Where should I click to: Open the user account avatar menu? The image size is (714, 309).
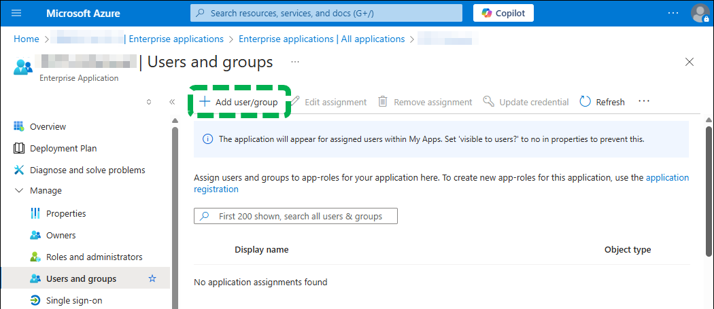[699, 13]
